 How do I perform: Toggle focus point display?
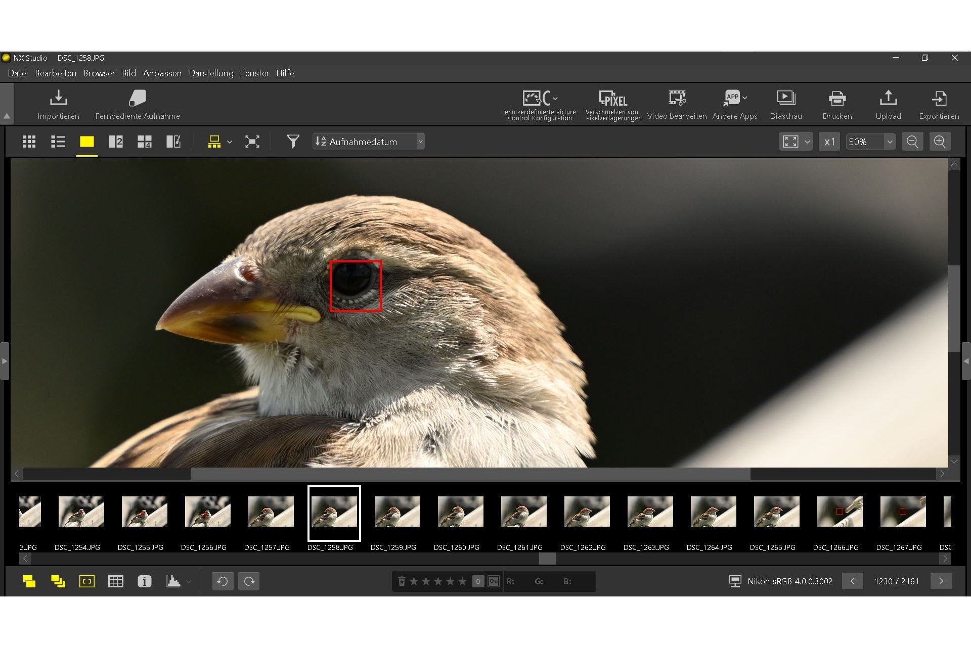pyautogui.click(x=87, y=581)
